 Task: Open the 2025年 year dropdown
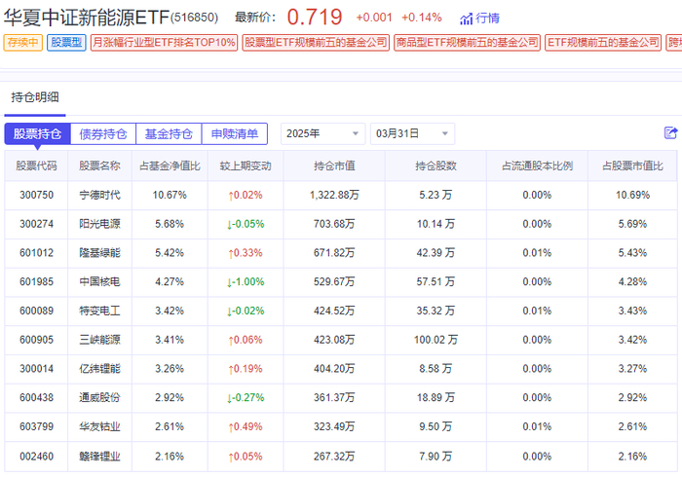pyautogui.click(x=322, y=133)
